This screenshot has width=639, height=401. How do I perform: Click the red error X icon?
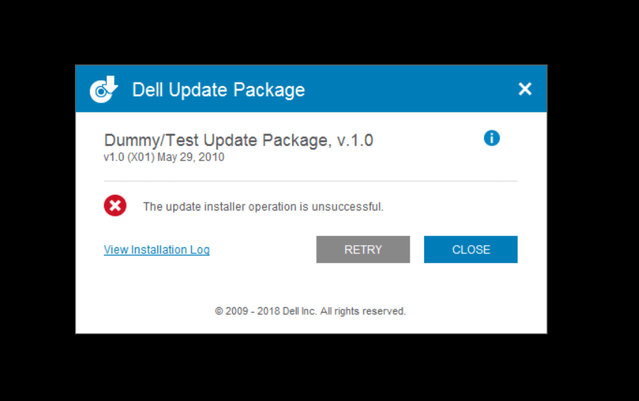point(115,205)
